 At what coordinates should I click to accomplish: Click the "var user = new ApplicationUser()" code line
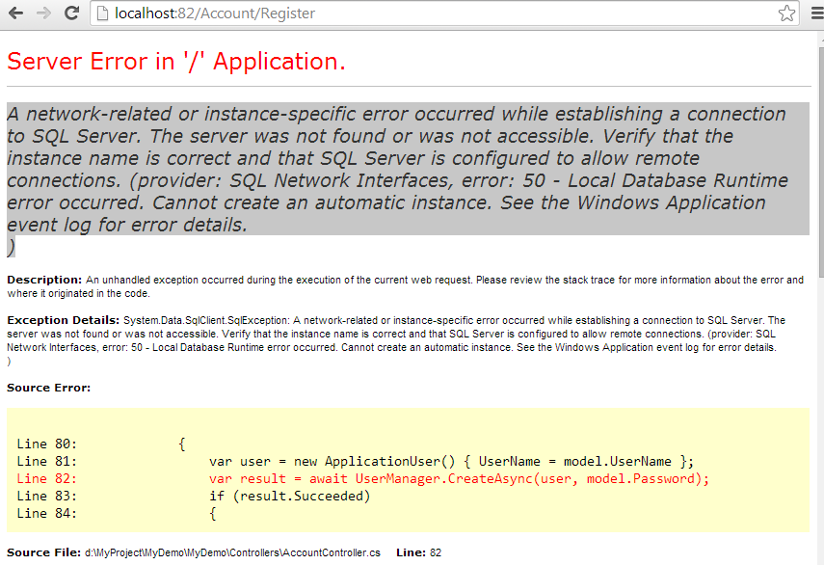[x=451, y=462]
